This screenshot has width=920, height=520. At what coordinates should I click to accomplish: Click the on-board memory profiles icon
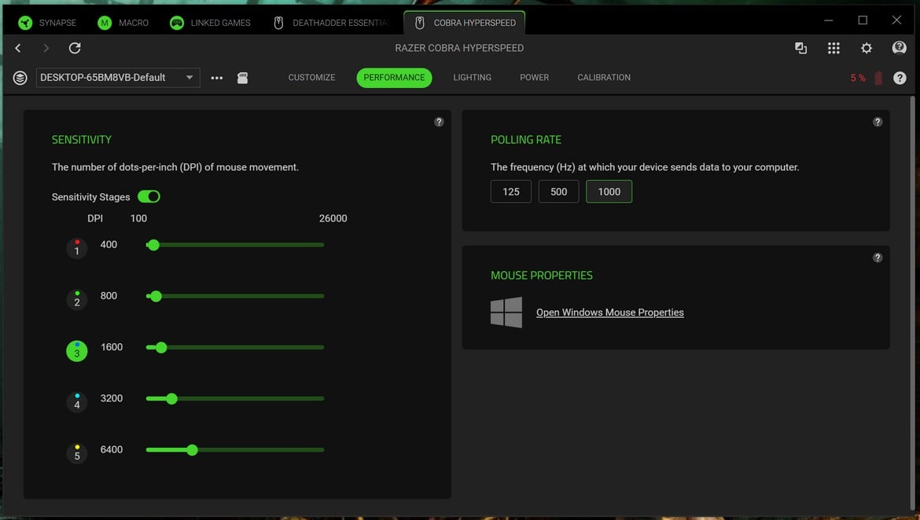242,78
